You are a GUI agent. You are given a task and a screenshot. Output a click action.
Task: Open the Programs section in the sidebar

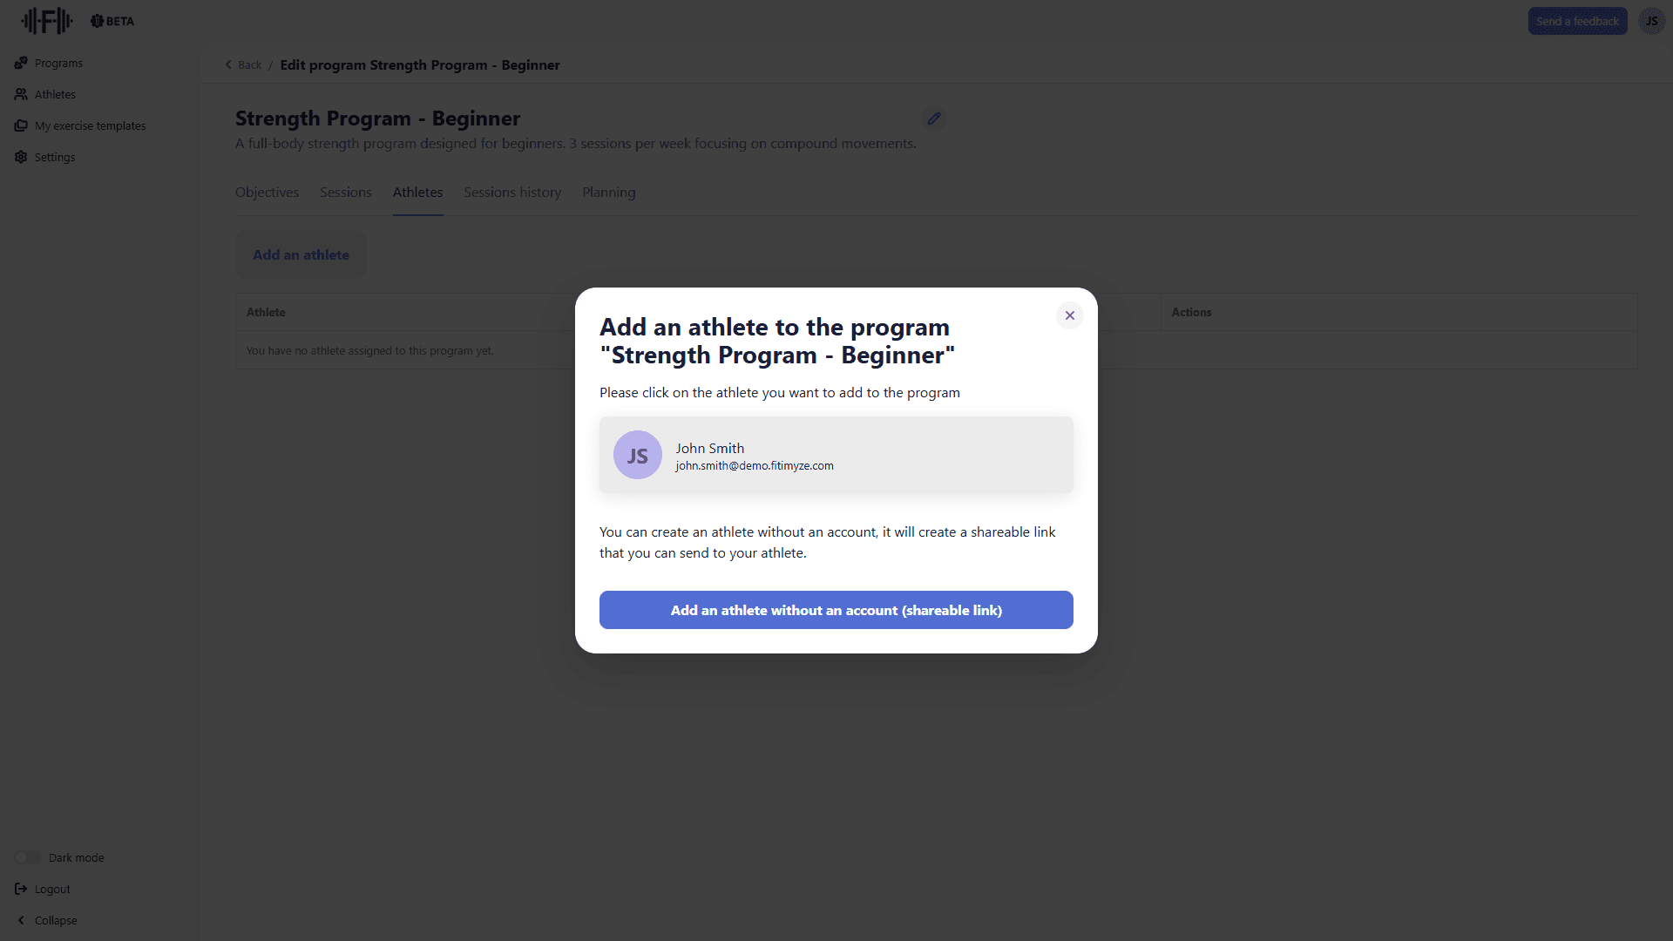[x=58, y=63]
